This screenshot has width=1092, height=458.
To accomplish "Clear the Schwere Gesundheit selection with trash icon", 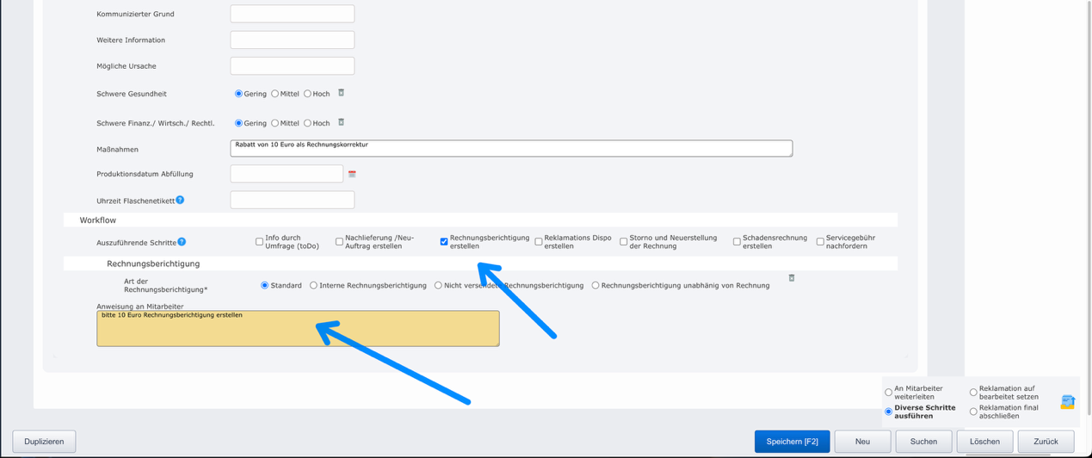I will click(341, 93).
